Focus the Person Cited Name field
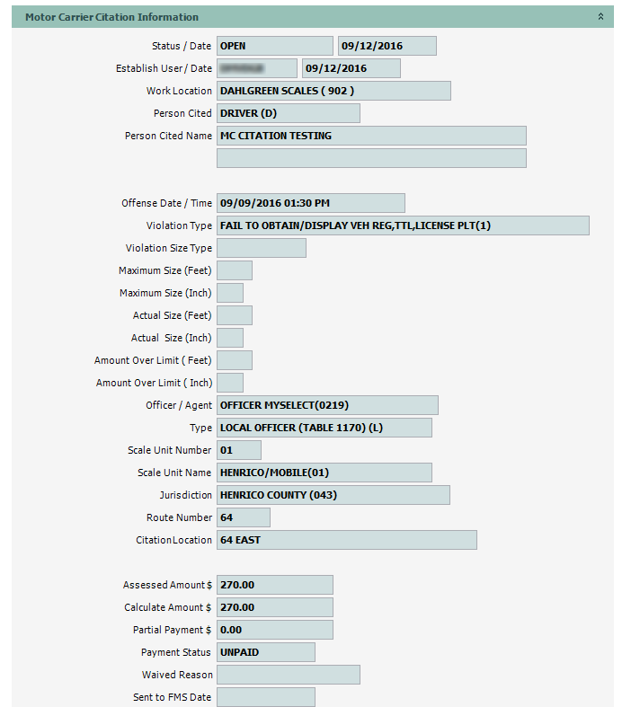640x707 pixels. (370, 136)
